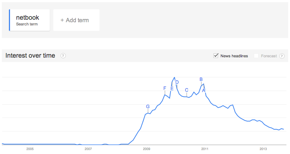
Task: View news headline marker G
Action: pyautogui.click(x=148, y=106)
